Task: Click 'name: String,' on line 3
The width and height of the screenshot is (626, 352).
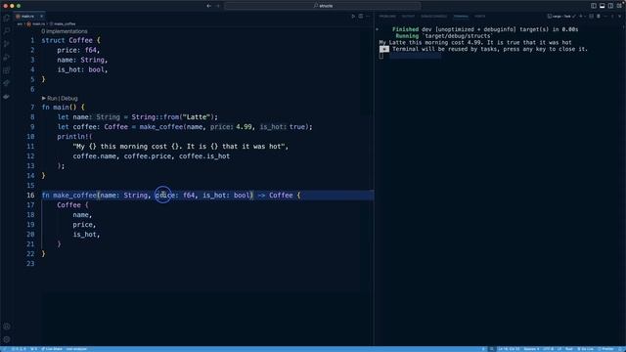Action: 82,60
